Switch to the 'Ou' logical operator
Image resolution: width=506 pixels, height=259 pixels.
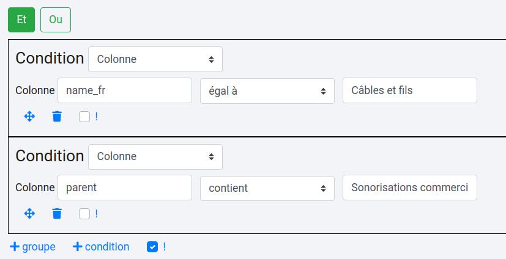[56, 20]
